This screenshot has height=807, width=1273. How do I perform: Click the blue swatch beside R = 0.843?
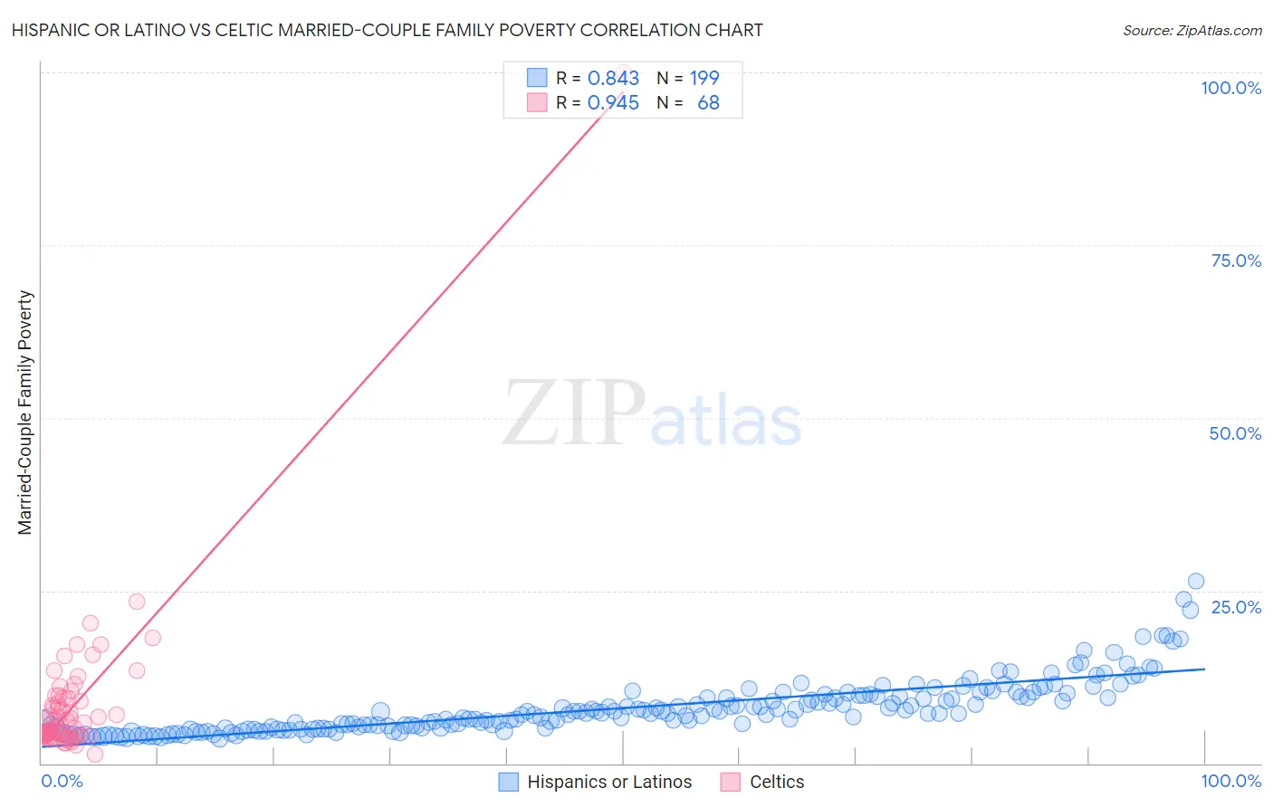(537, 78)
